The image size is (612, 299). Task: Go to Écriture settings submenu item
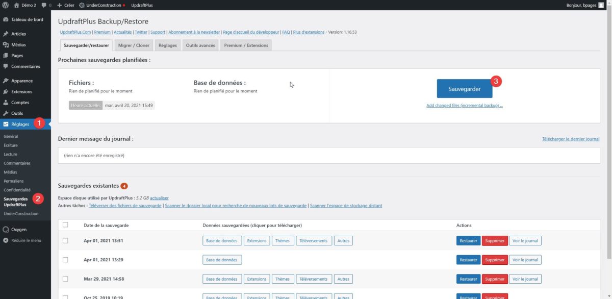click(x=11, y=145)
